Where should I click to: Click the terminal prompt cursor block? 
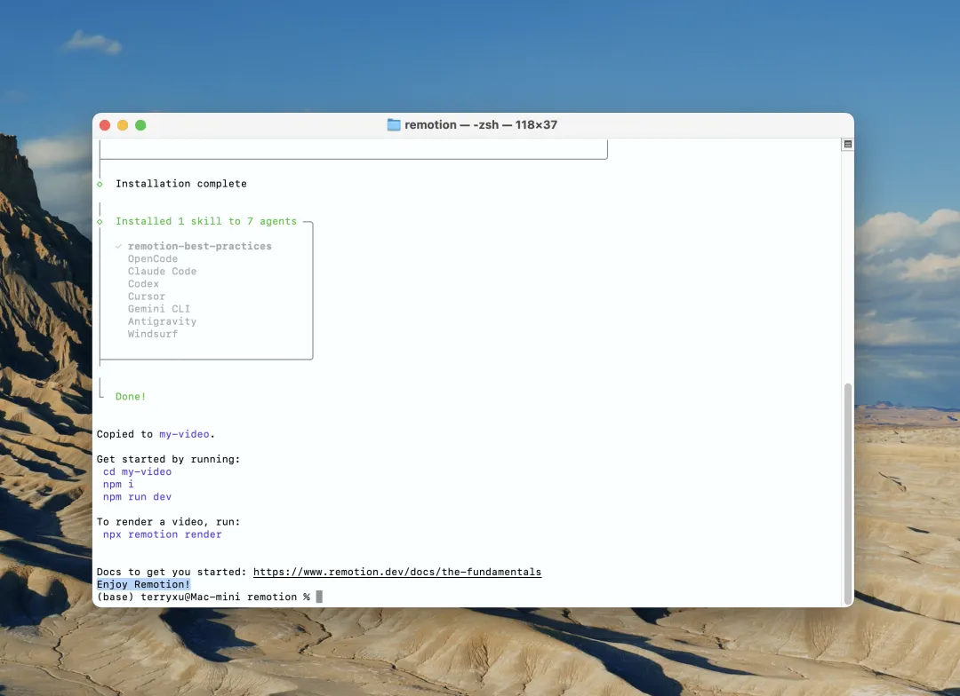[319, 597]
